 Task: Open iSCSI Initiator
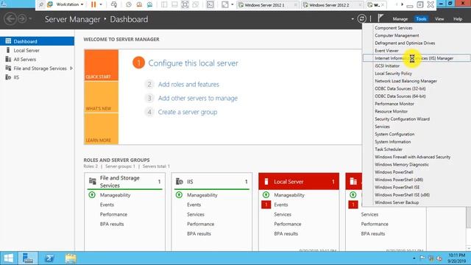click(x=387, y=66)
